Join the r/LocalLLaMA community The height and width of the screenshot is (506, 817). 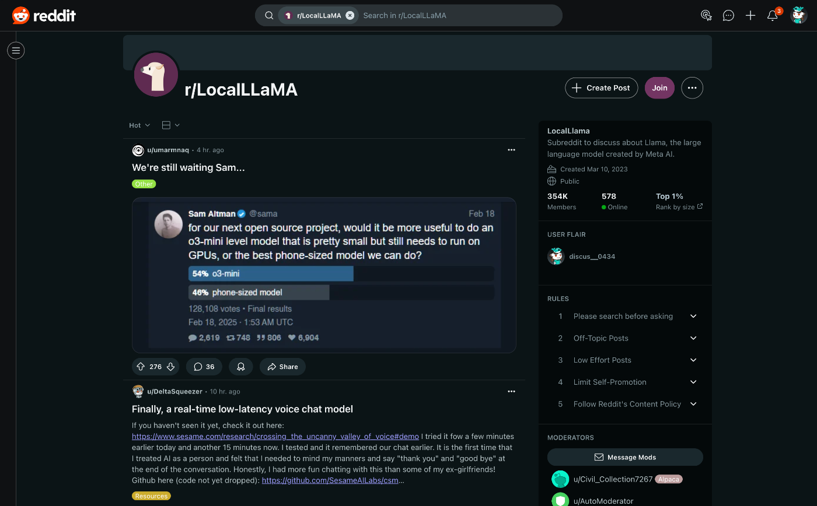coord(659,88)
